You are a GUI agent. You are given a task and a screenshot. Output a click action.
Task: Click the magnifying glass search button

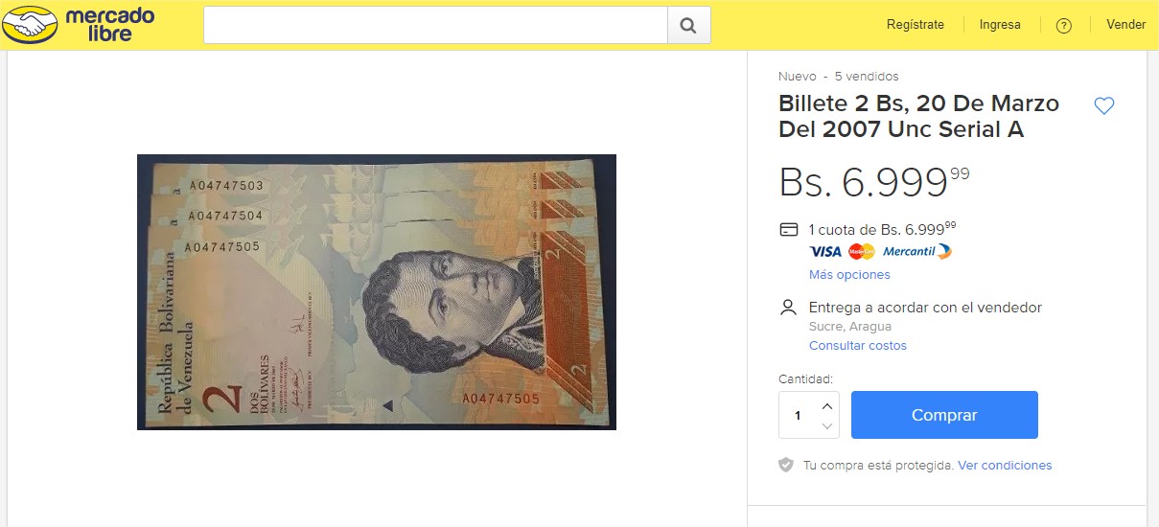coord(688,25)
